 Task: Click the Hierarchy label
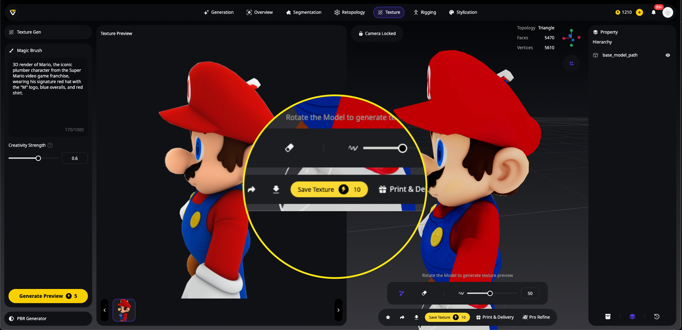click(602, 42)
